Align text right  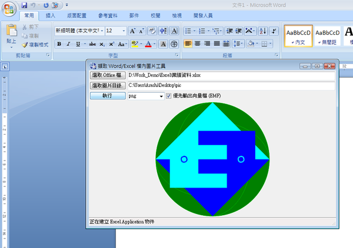(x=207, y=43)
